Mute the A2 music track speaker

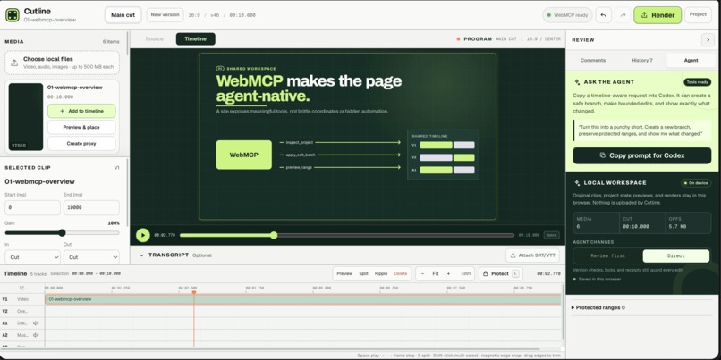36,335
